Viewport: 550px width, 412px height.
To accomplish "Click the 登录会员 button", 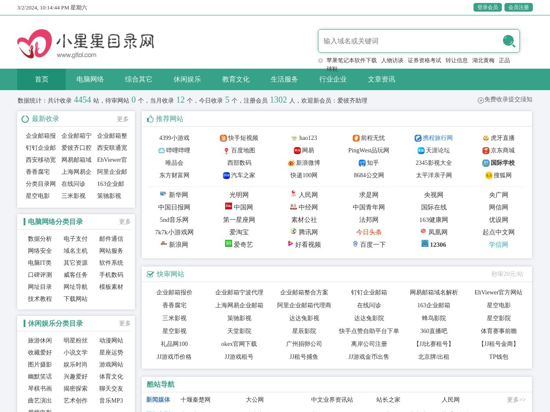I will pyautogui.click(x=487, y=7).
